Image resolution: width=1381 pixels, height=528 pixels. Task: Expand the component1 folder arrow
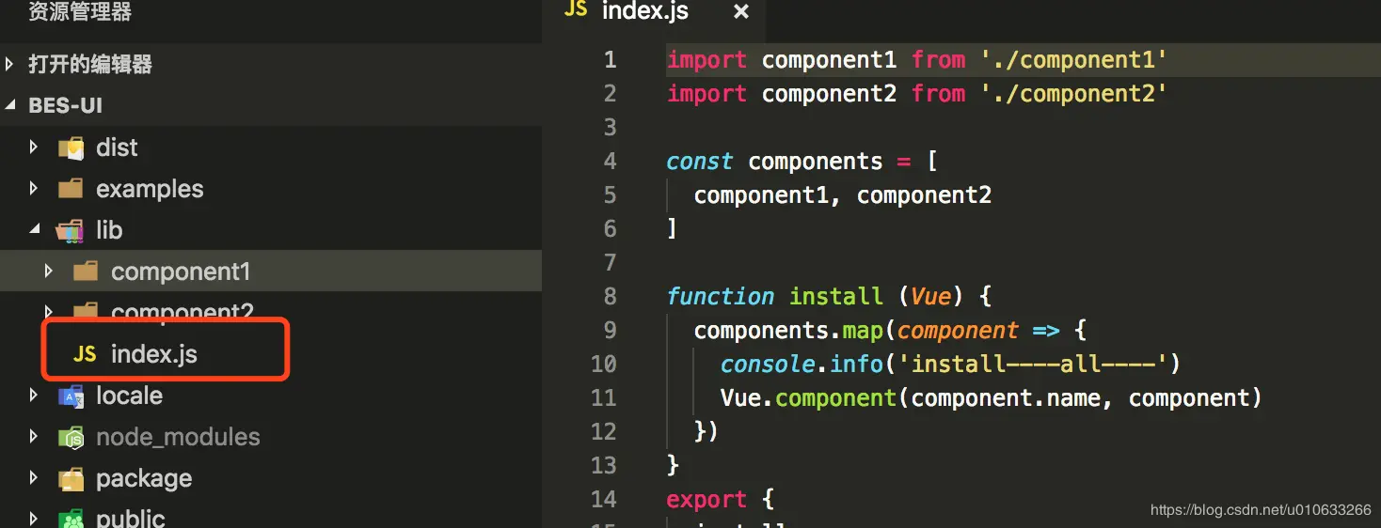click(49, 272)
